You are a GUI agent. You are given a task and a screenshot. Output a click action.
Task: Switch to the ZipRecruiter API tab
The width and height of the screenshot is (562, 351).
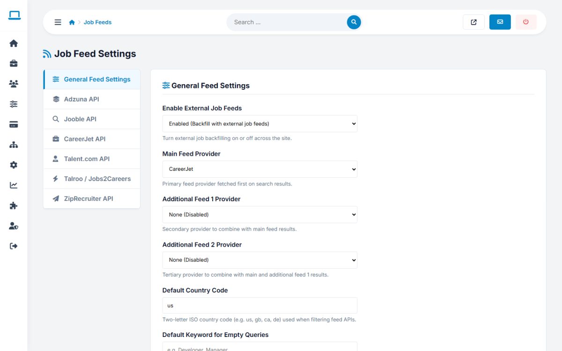pyautogui.click(x=92, y=198)
